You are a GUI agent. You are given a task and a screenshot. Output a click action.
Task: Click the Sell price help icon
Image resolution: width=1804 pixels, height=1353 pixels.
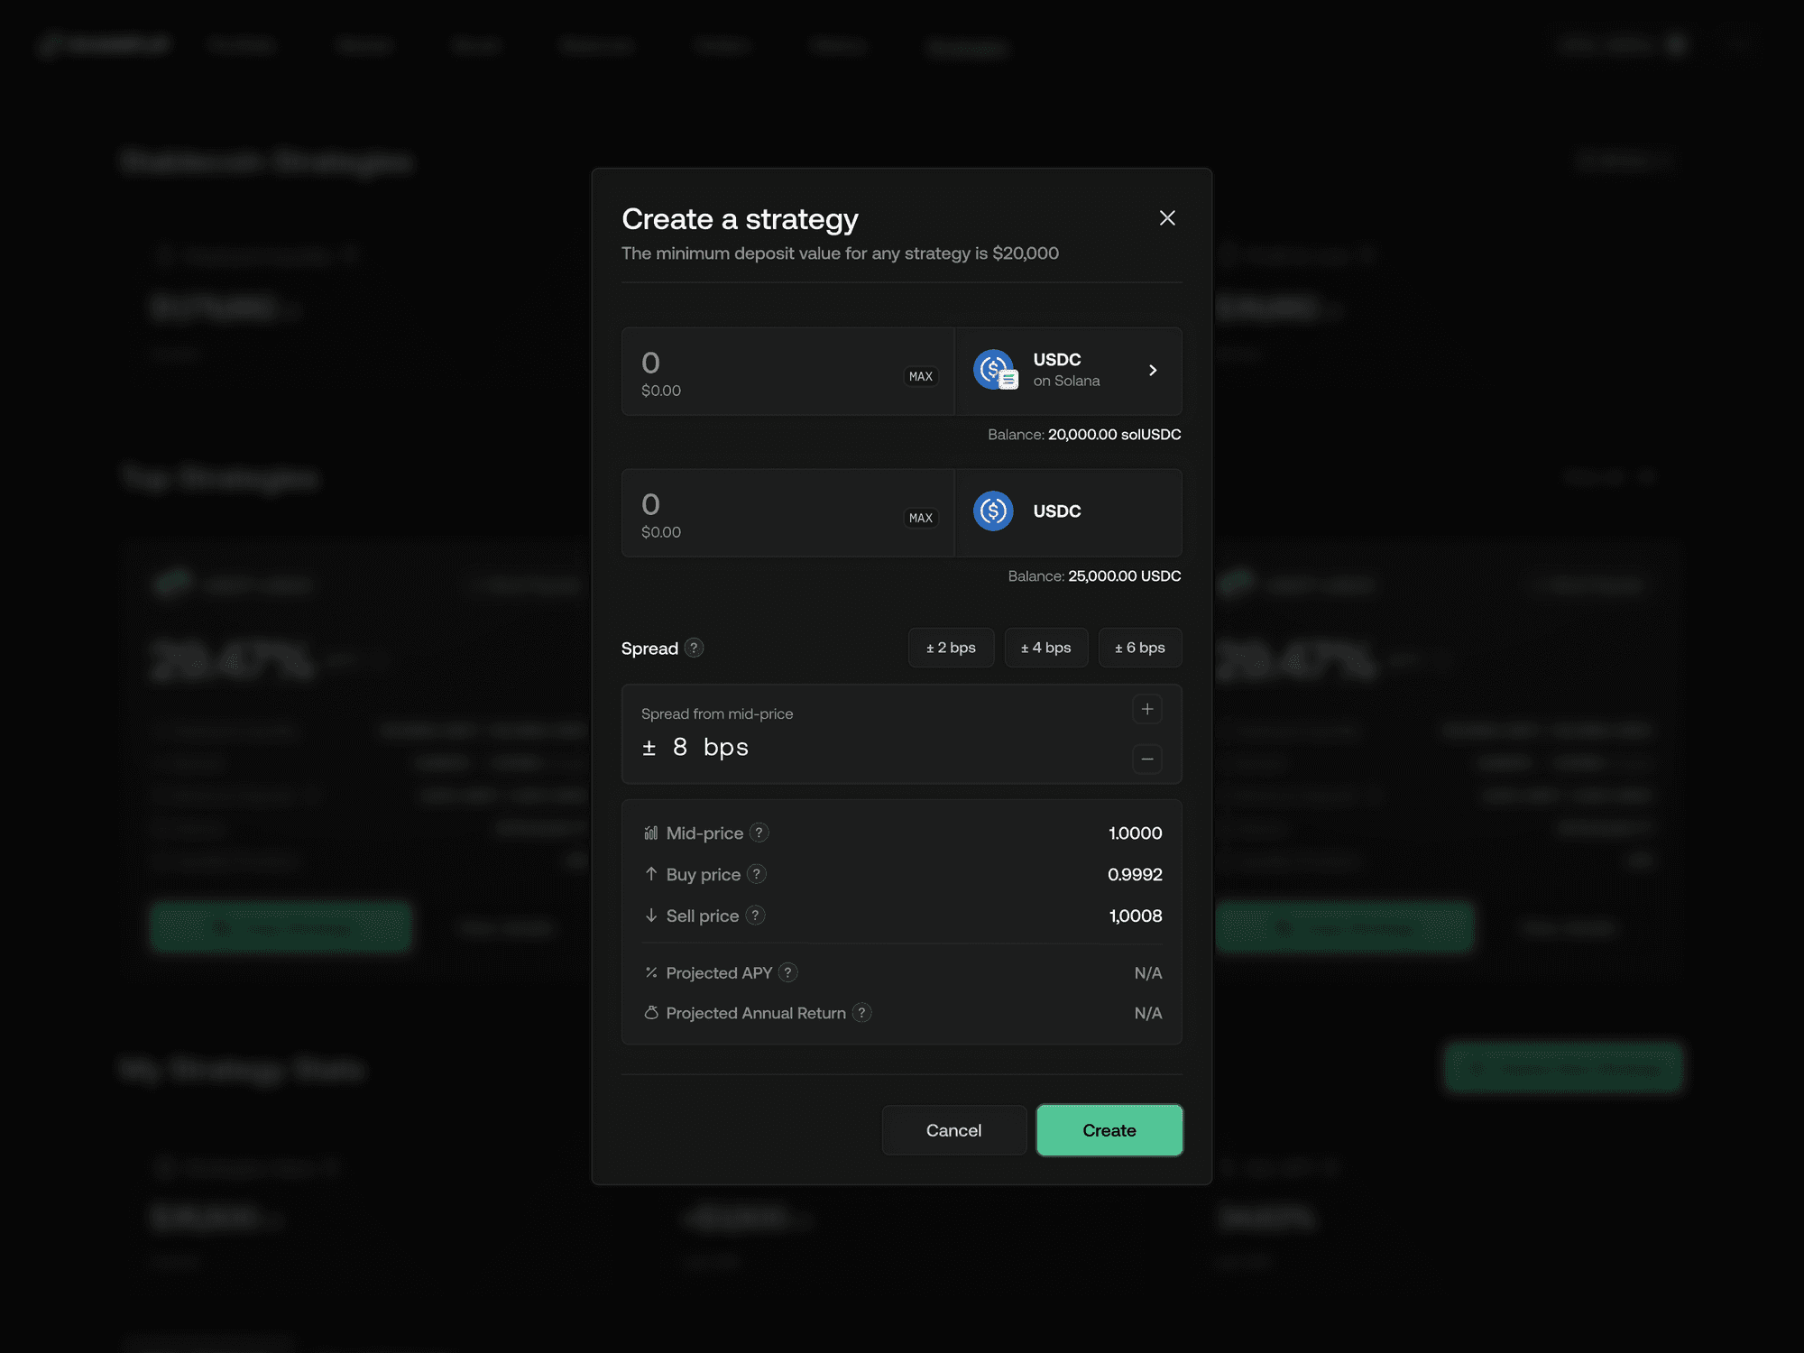coord(756,916)
